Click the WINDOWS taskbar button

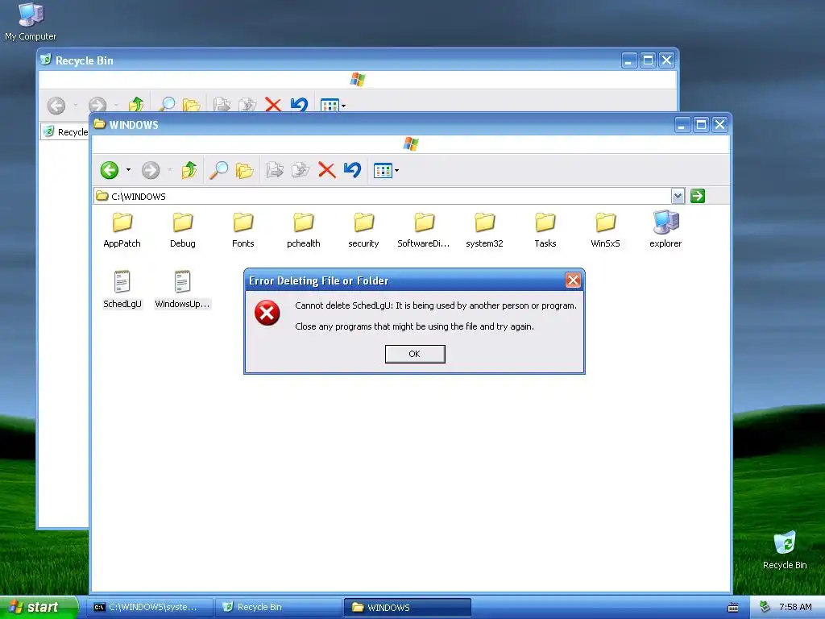click(x=407, y=608)
